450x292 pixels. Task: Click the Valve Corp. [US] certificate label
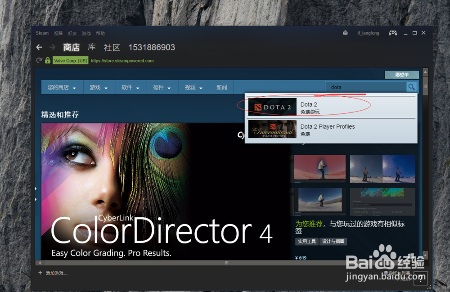click(71, 61)
